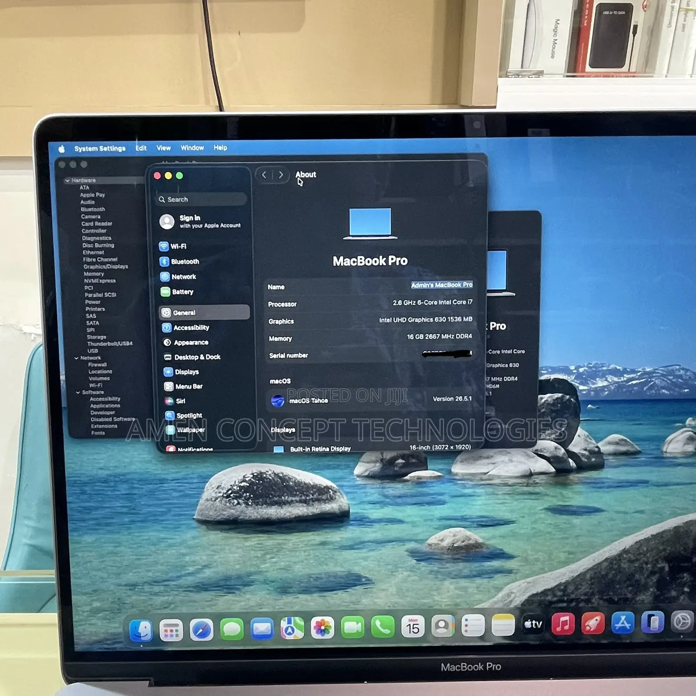The image size is (696, 696).
Task: Collapse Network section in System Information
Action: point(77,358)
